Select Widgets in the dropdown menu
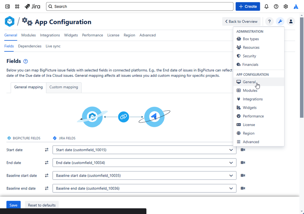The height and width of the screenshot is (214, 304). pyautogui.click(x=259, y=107)
